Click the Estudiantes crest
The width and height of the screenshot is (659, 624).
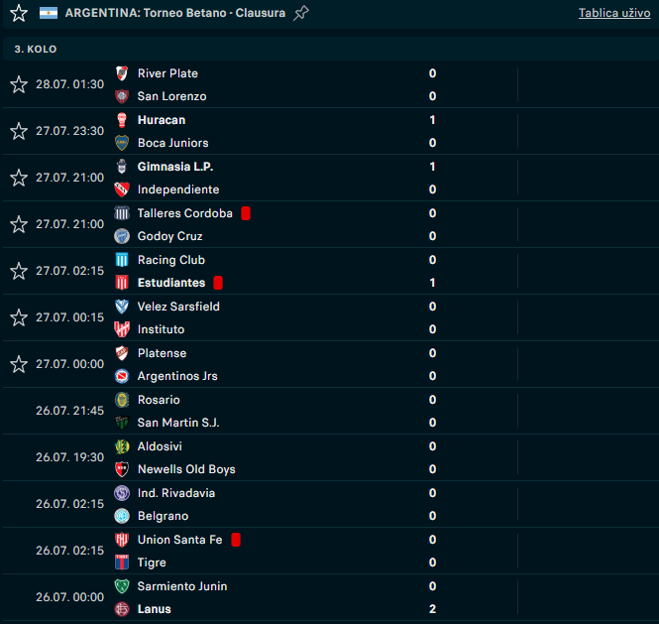(x=122, y=283)
